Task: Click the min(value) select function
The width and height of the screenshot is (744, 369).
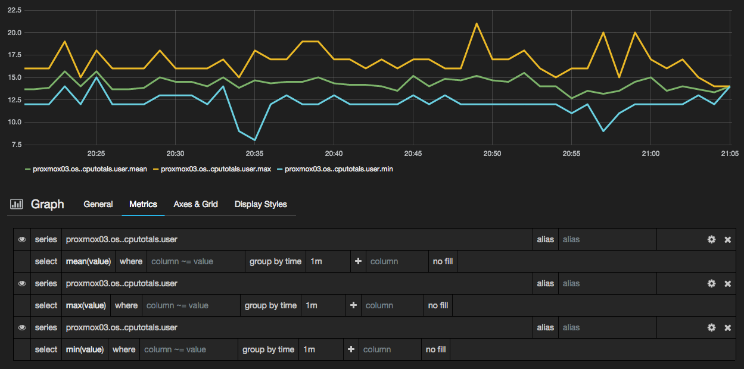Action: pyautogui.click(x=85, y=349)
